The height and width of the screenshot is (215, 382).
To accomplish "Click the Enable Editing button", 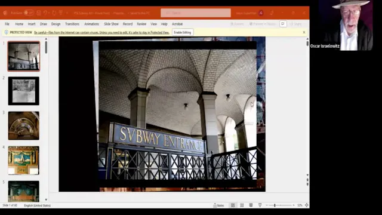I will click(183, 32).
